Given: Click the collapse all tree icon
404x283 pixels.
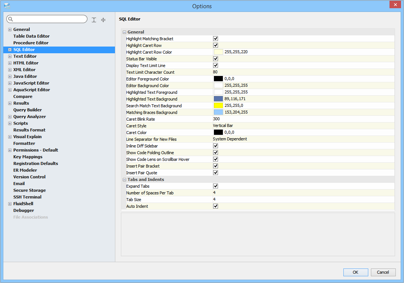Looking at the screenshot, I should click(103, 20).
